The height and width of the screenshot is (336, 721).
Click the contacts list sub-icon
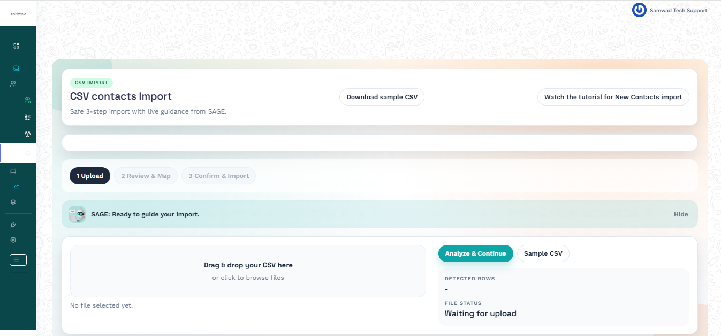[x=27, y=117]
